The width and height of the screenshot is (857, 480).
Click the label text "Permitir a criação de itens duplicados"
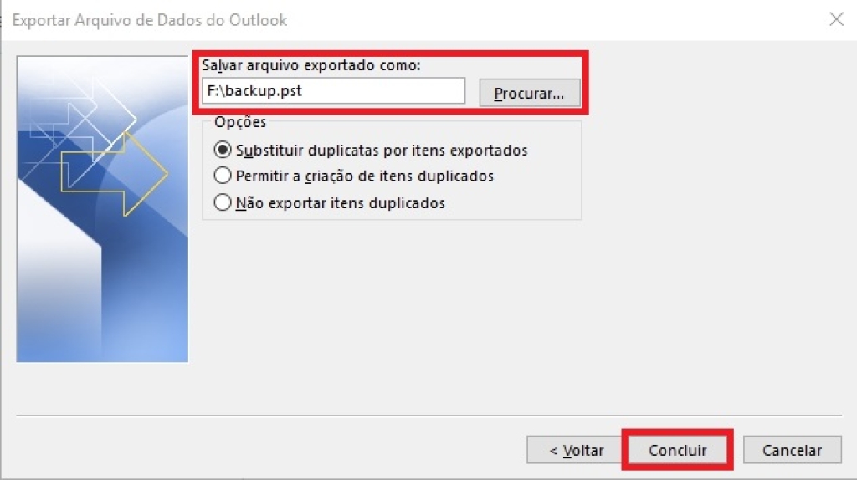365,176
